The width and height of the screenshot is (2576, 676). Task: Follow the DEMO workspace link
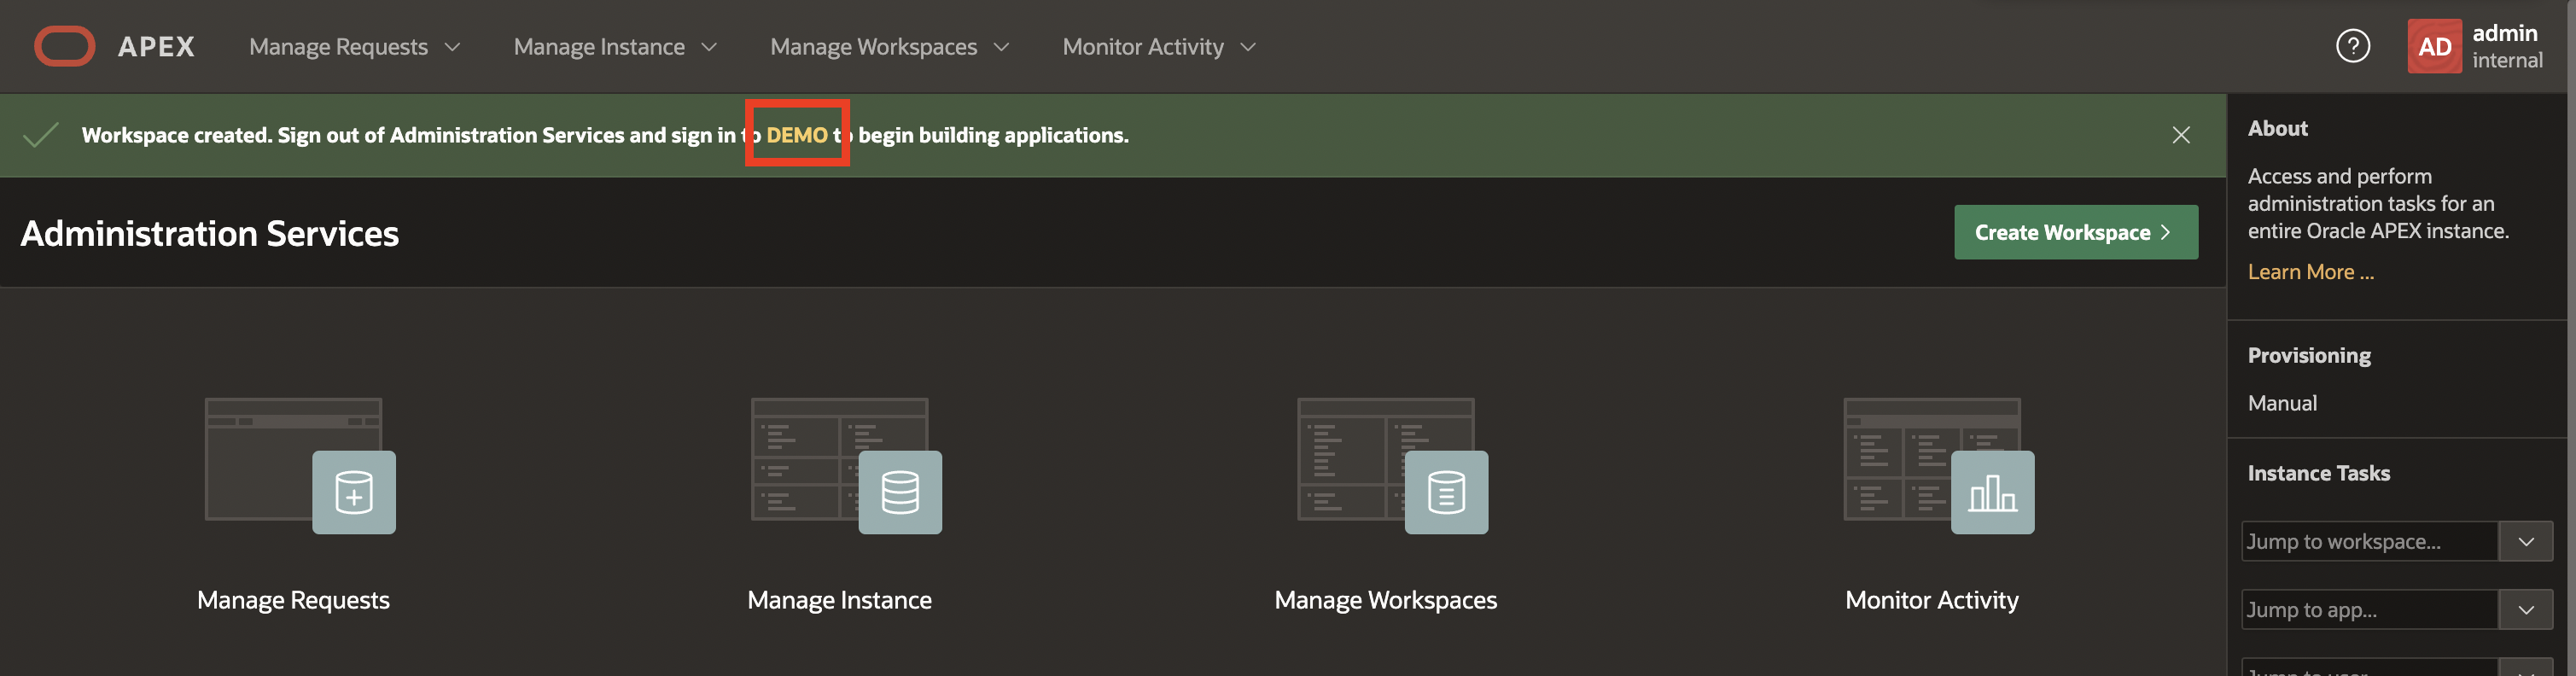click(796, 135)
